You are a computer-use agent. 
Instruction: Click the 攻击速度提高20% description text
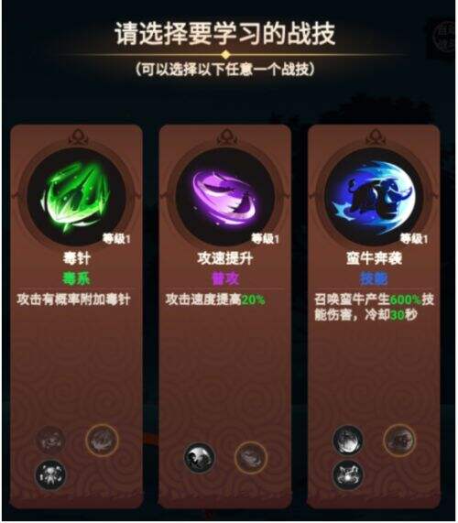coord(215,300)
